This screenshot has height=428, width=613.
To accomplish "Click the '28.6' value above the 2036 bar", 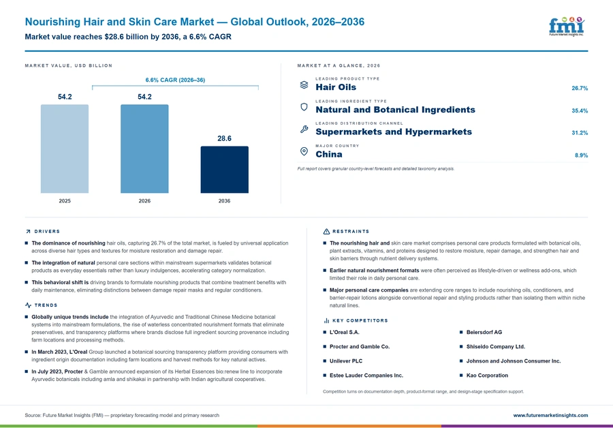I will click(x=224, y=138).
